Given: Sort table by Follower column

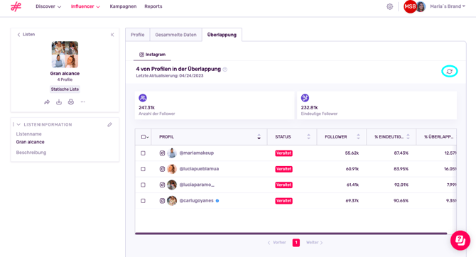Looking at the screenshot, I should click(x=358, y=137).
